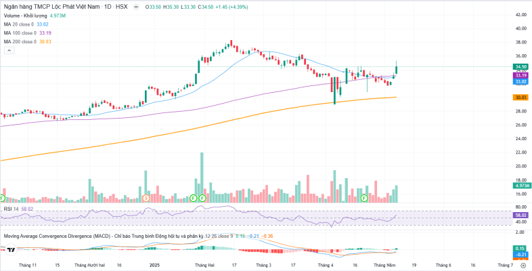Click the 40.00 label on the price axis
This screenshot has width=532, height=271.
[x=520, y=28]
